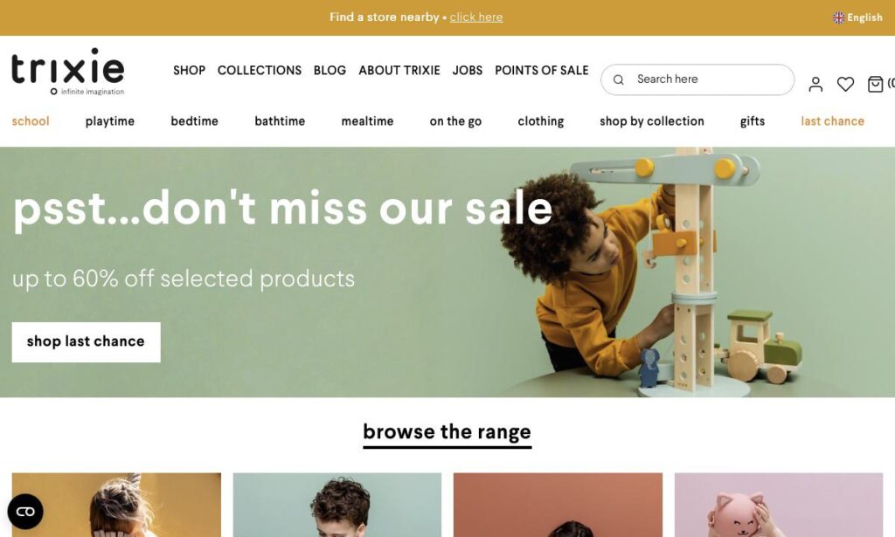Select the shop by collection category
This screenshot has width=895, height=537.
coord(651,120)
